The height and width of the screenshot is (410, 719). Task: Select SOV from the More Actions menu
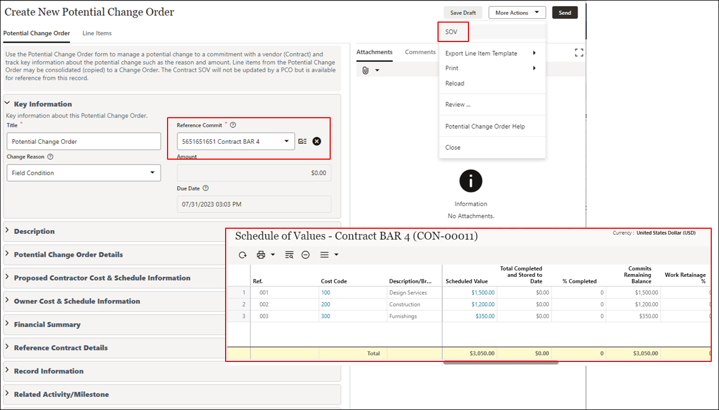452,31
